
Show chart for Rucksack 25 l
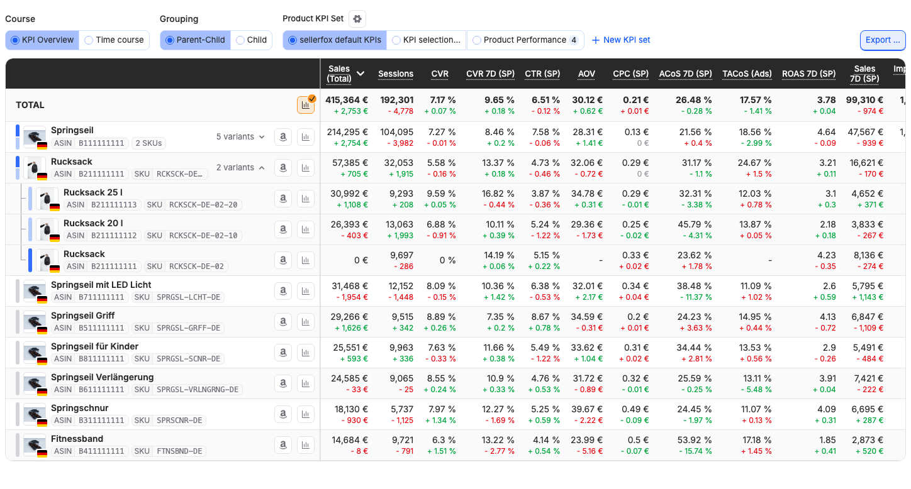tap(306, 199)
